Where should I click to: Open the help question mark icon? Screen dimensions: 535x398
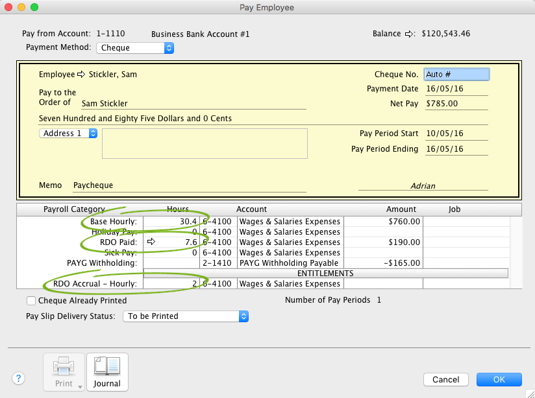19,379
